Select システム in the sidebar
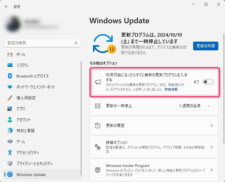Image resolution: width=225 pixels, height=182 pixels. pos(22,65)
